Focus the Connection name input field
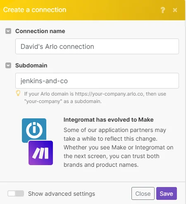Screen dimensions: 186x204 (x=97, y=46)
